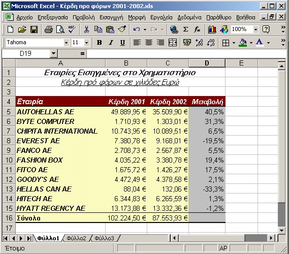Open the Δεδομένα menu
Image resolution: width=289 pixels, height=254 pixels.
(x=189, y=17)
